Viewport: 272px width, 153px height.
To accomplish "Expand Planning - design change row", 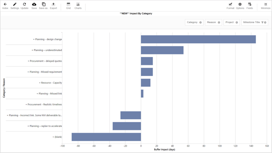I will coord(34,40).
